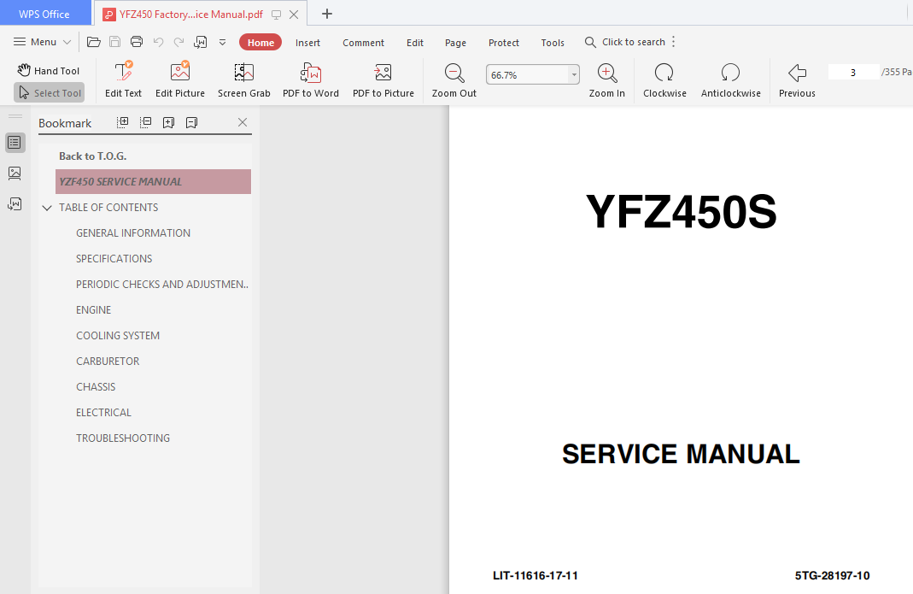Click the 'Click to search' field

click(x=625, y=42)
